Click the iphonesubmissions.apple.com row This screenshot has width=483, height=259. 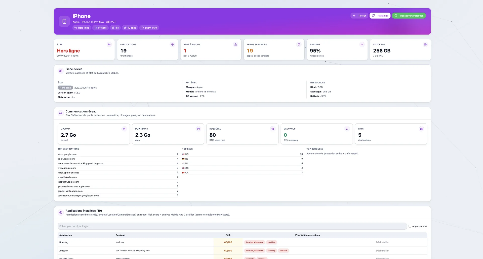pos(118,186)
